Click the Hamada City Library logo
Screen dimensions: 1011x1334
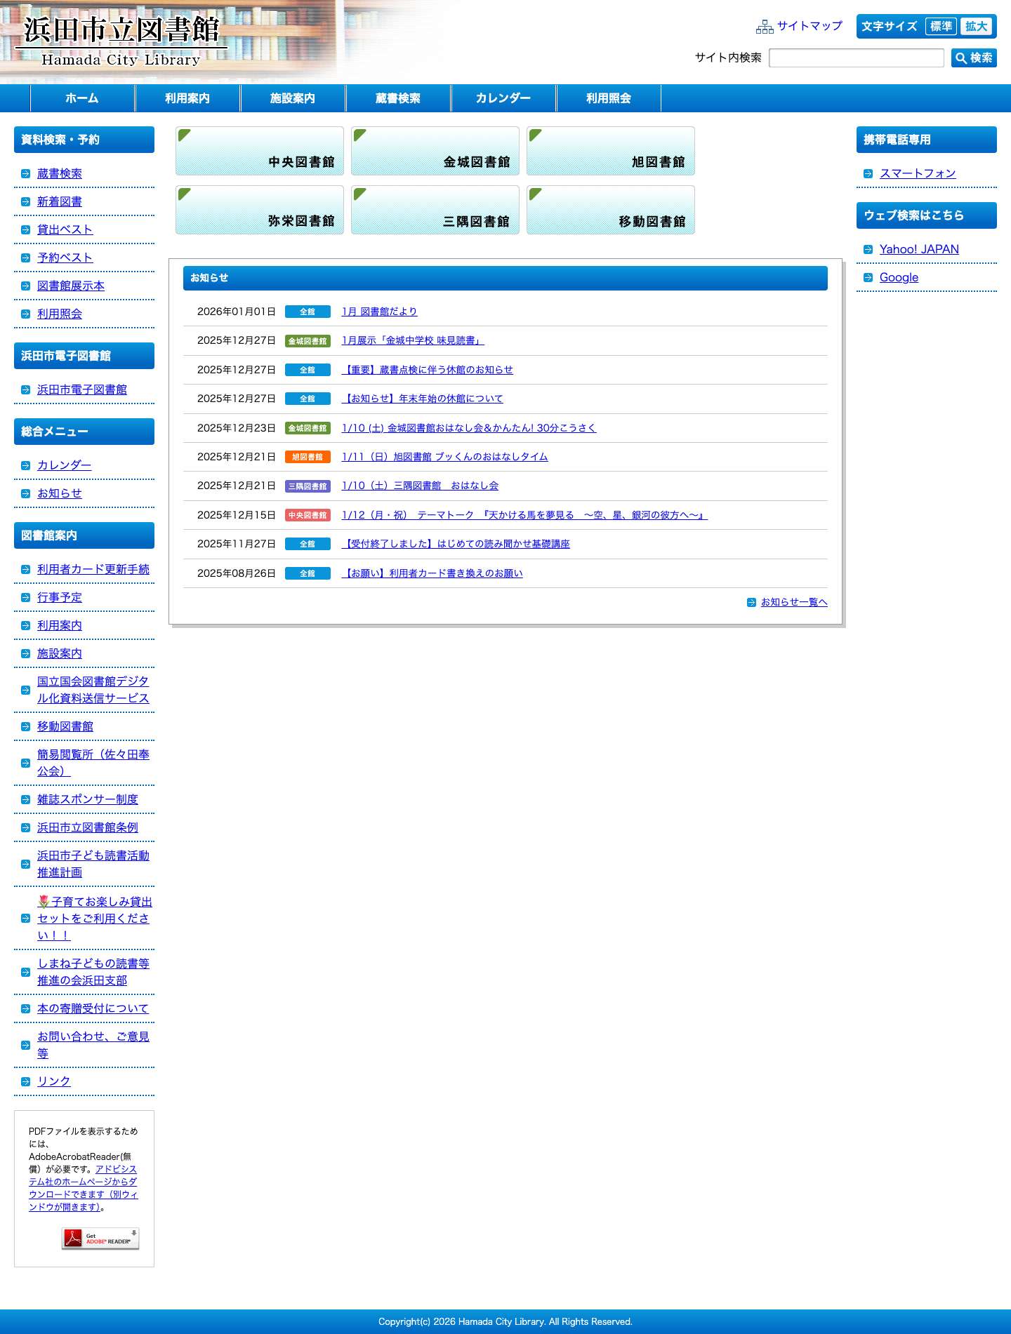[121, 41]
